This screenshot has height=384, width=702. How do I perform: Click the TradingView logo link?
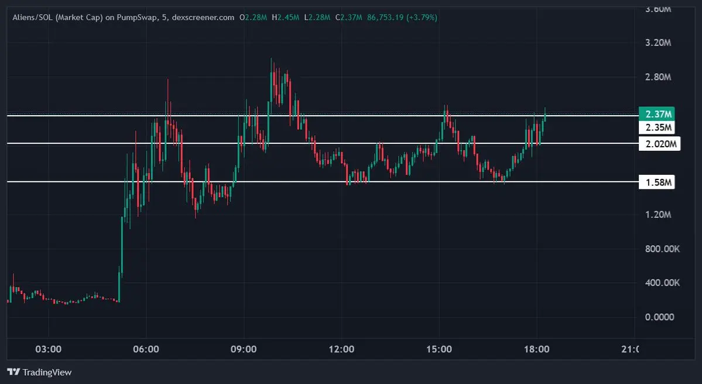39,372
